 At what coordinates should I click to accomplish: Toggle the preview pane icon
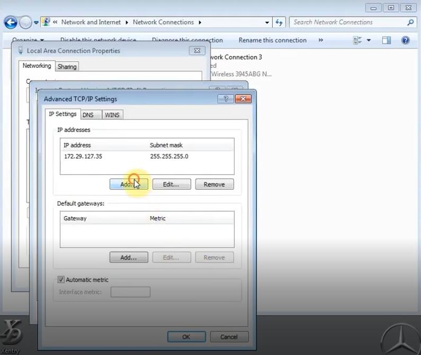tap(387, 40)
